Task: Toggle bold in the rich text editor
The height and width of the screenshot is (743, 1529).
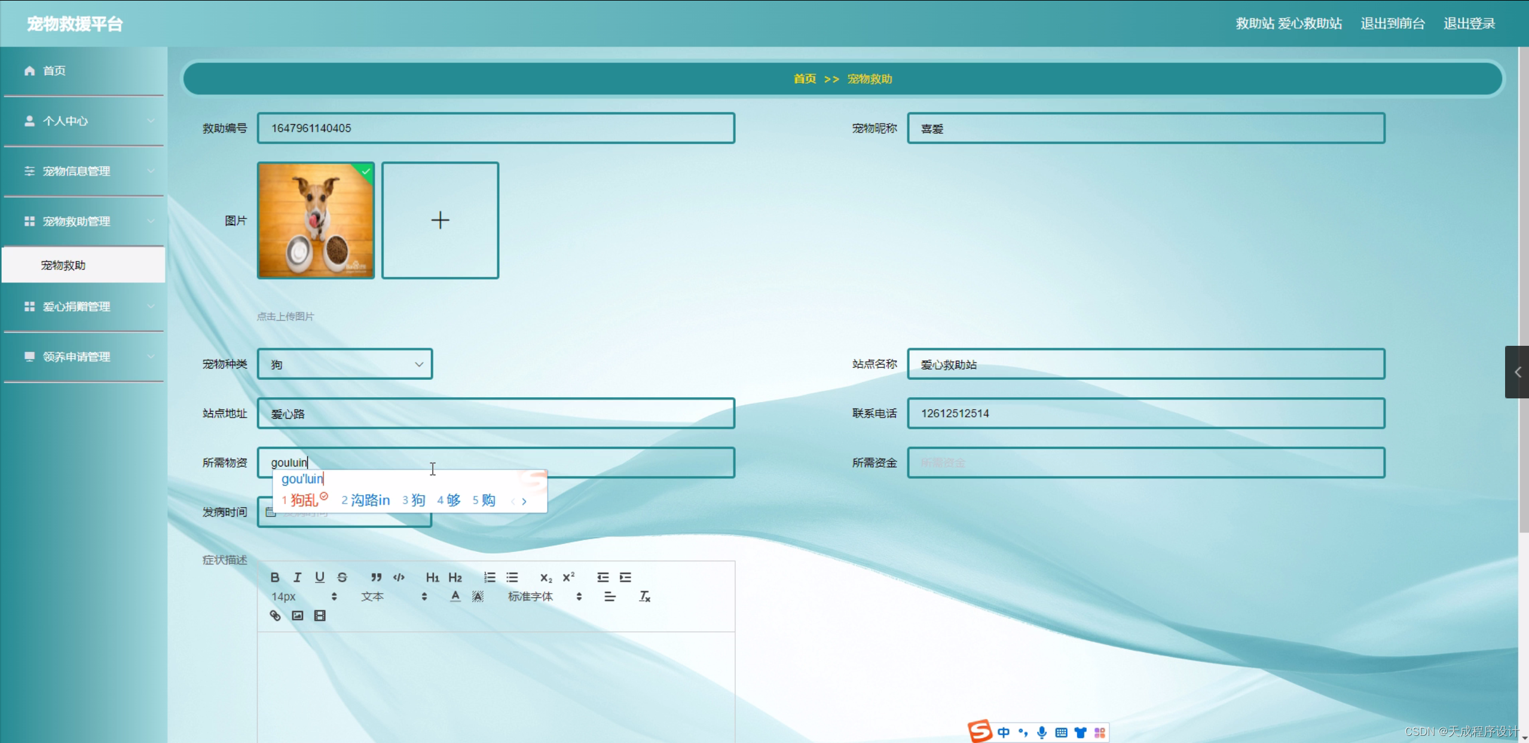Action: (275, 577)
